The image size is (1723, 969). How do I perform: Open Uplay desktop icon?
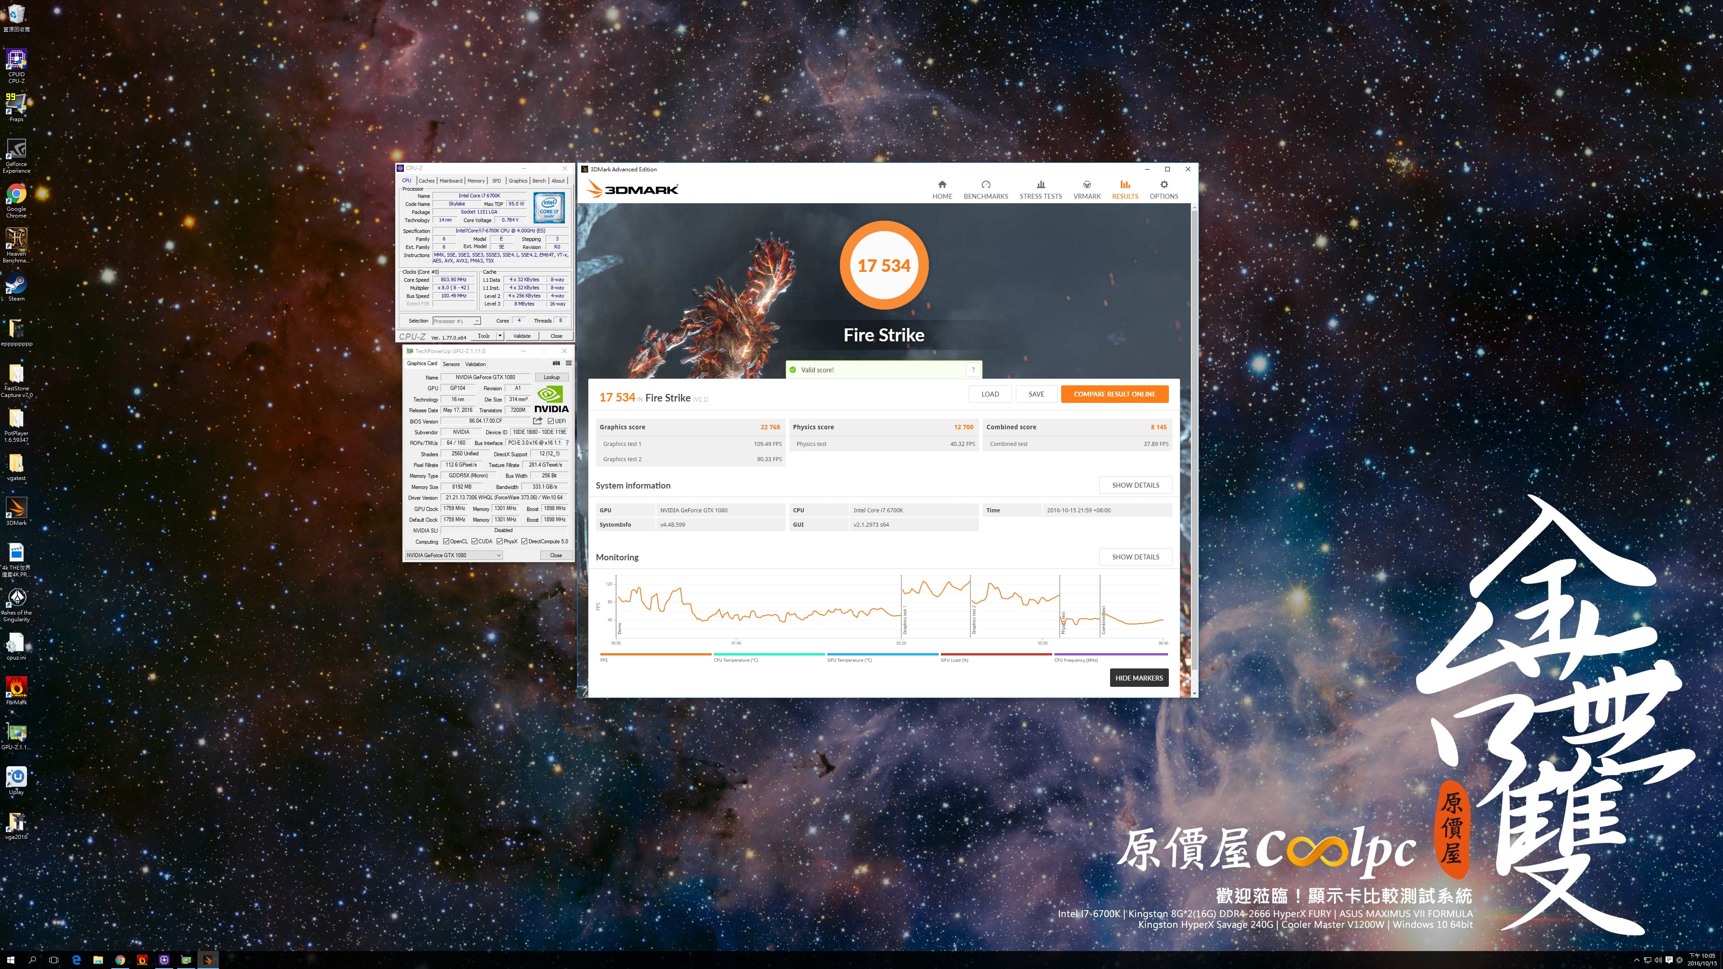pos(16,781)
